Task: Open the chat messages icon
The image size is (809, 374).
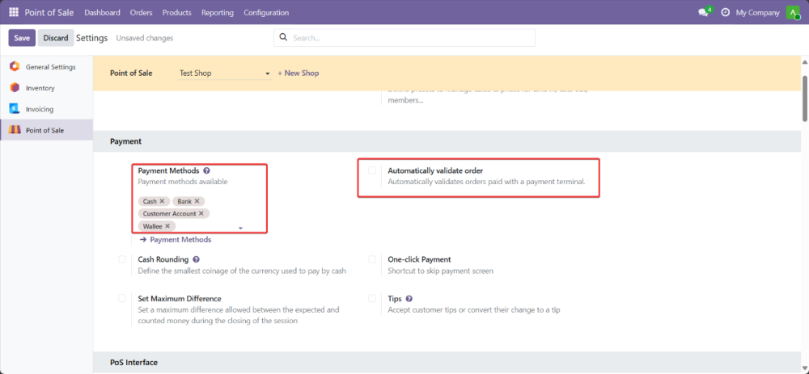Action: 702,13
